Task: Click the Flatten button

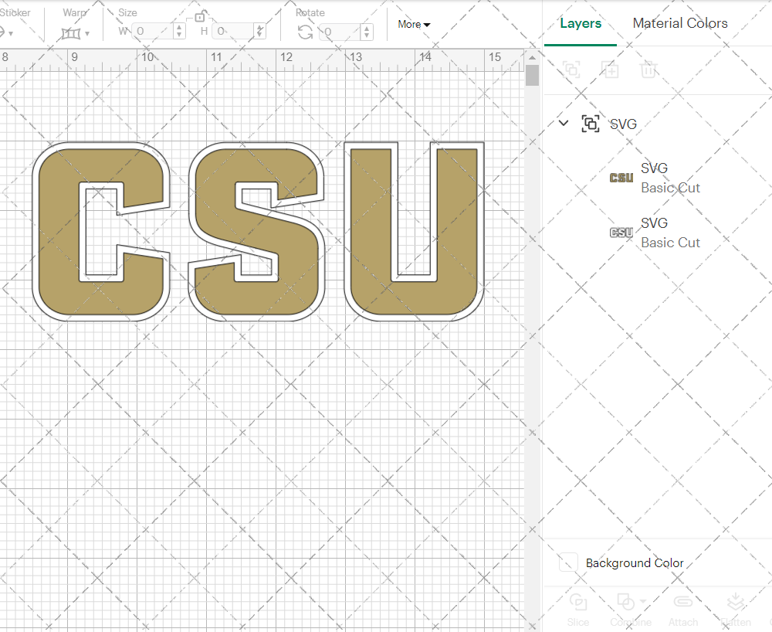Action: click(736, 610)
